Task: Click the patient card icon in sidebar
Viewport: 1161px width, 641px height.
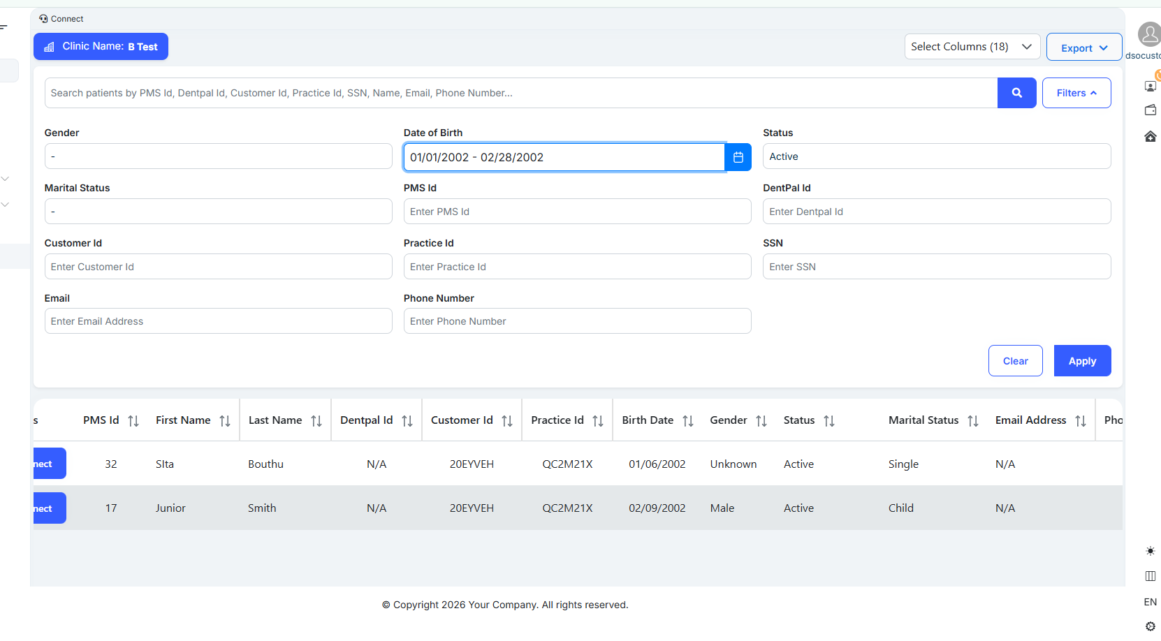Action: click(1150, 86)
